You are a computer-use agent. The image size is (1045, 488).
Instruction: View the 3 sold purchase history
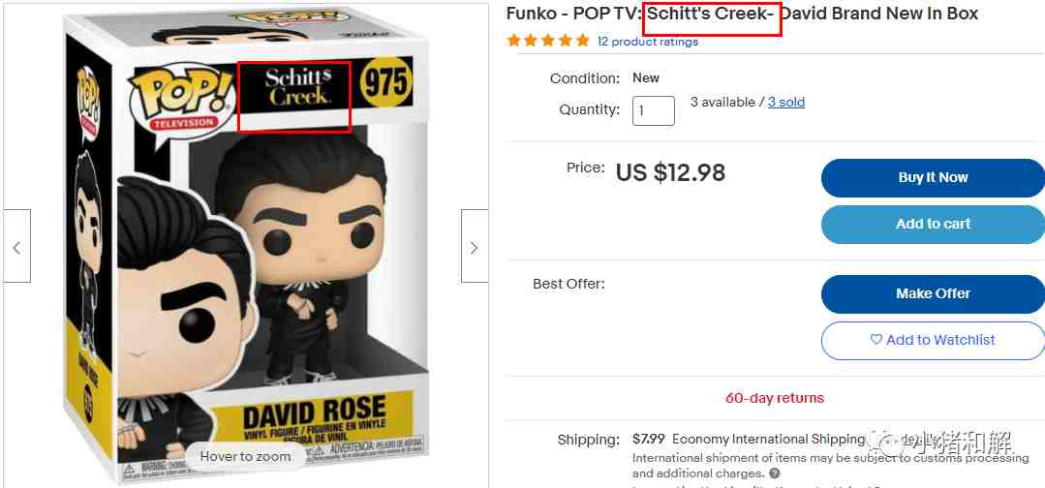(786, 102)
